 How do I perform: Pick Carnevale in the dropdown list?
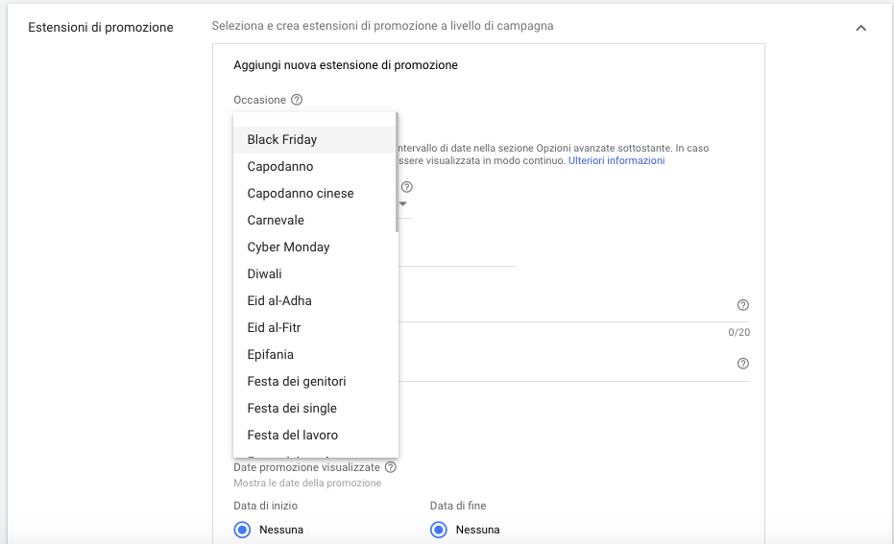point(276,220)
